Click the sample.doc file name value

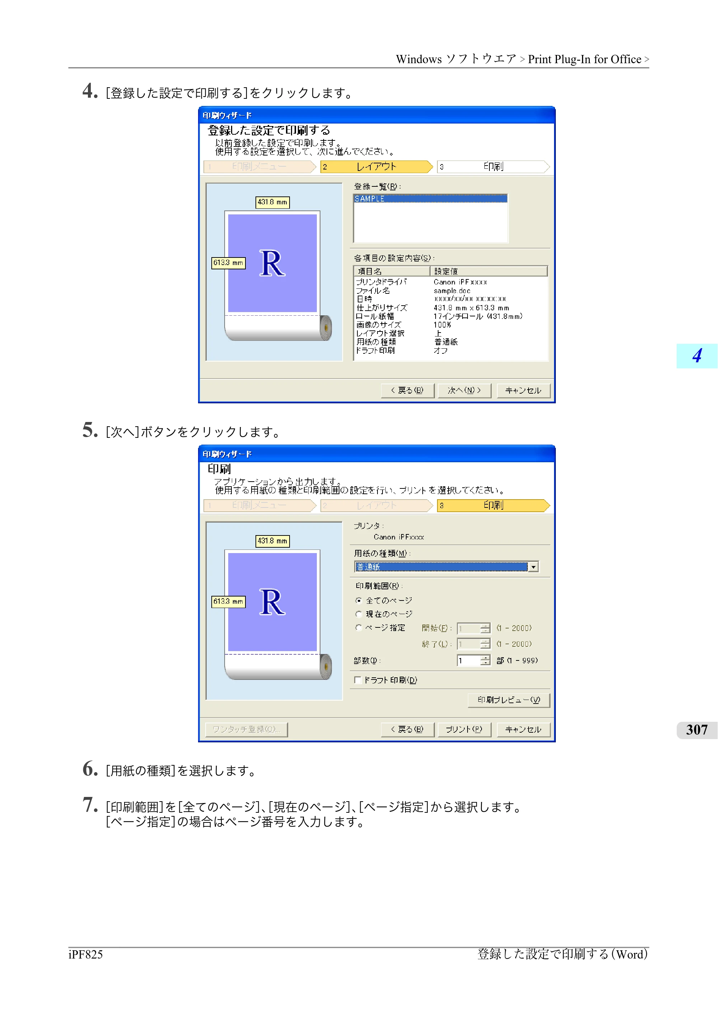[x=452, y=291]
